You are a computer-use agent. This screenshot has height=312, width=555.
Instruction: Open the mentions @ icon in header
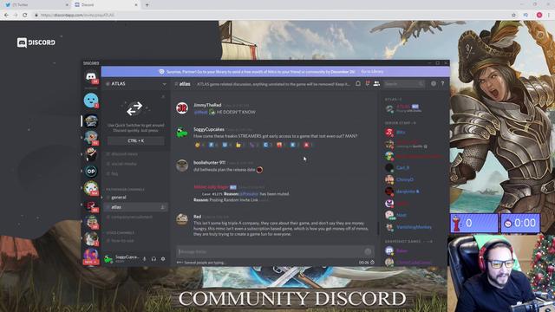pyautogui.click(x=434, y=84)
